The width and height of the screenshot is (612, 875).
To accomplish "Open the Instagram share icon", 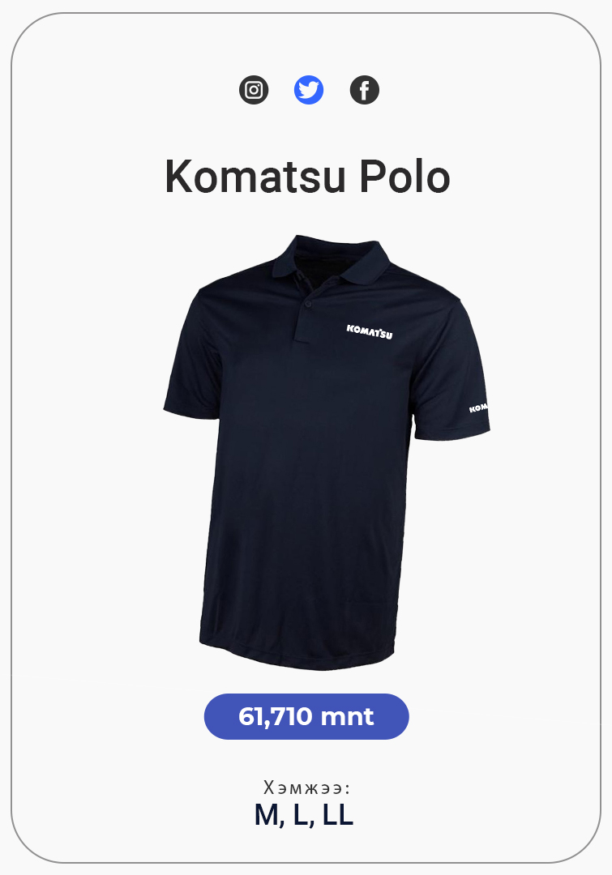I will pyautogui.click(x=254, y=90).
